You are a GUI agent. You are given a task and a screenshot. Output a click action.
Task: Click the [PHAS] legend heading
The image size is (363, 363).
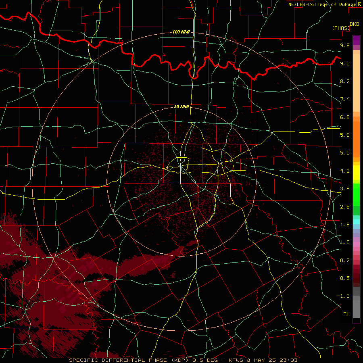point(341,28)
